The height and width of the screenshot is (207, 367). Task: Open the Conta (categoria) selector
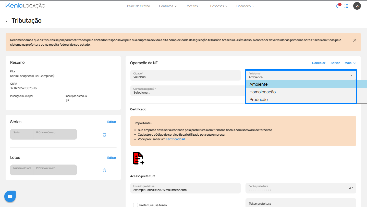[x=187, y=91]
